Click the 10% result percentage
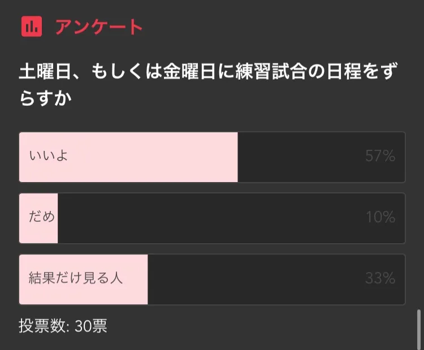 [380, 217]
